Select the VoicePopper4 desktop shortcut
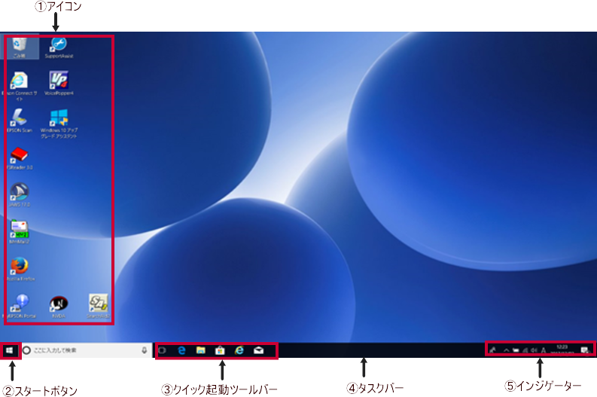The width and height of the screenshot is (597, 397). [x=59, y=83]
